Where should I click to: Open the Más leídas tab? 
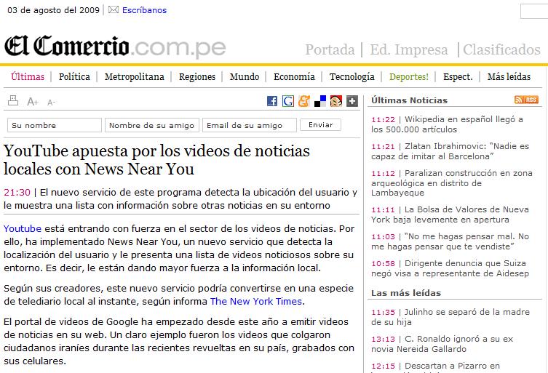pos(509,76)
